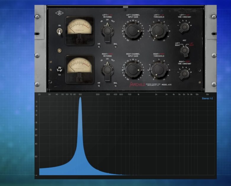The height and width of the screenshot is (186, 231).
Task: Click the Right Time Constant selector
Action: [185, 74]
